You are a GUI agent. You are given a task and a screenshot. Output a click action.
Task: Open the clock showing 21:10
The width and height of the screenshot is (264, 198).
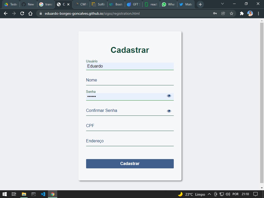(x=245, y=194)
